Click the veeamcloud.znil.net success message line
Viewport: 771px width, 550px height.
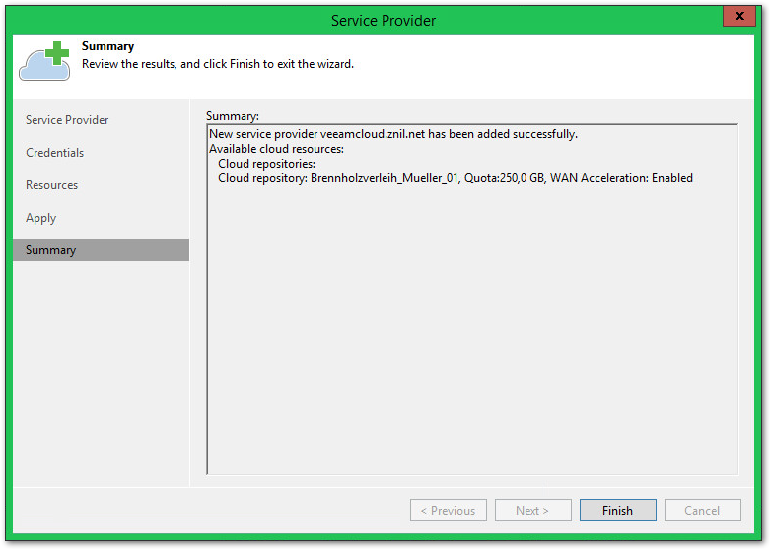click(392, 134)
